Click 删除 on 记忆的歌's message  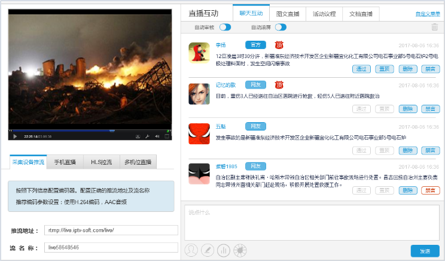pyautogui.click(x=407, y=109)
